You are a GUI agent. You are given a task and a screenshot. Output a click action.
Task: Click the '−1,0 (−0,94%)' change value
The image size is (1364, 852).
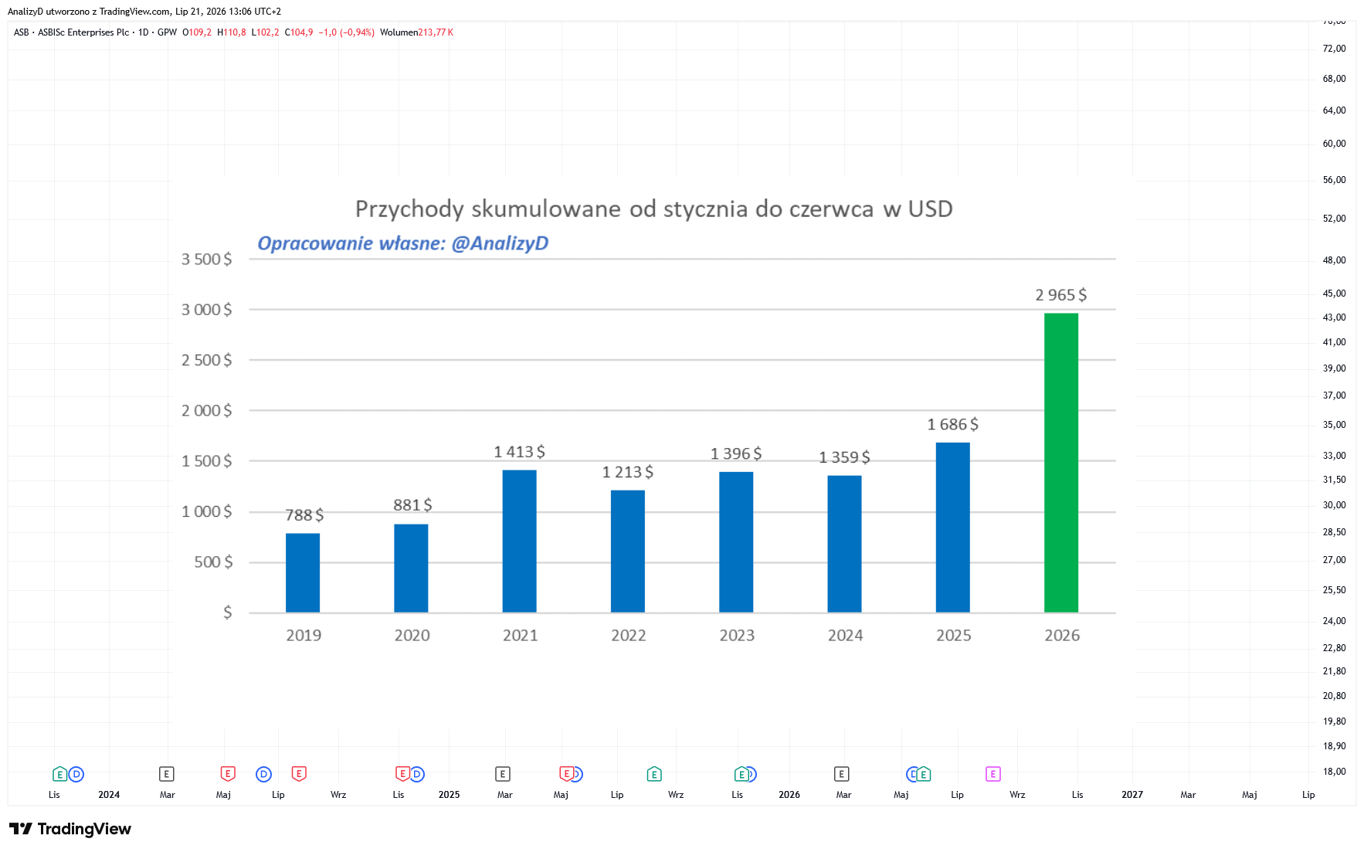[x=347, y=32]
